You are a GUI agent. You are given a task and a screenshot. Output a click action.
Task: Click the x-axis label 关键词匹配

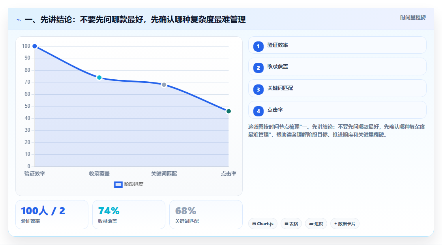point(164,174)
